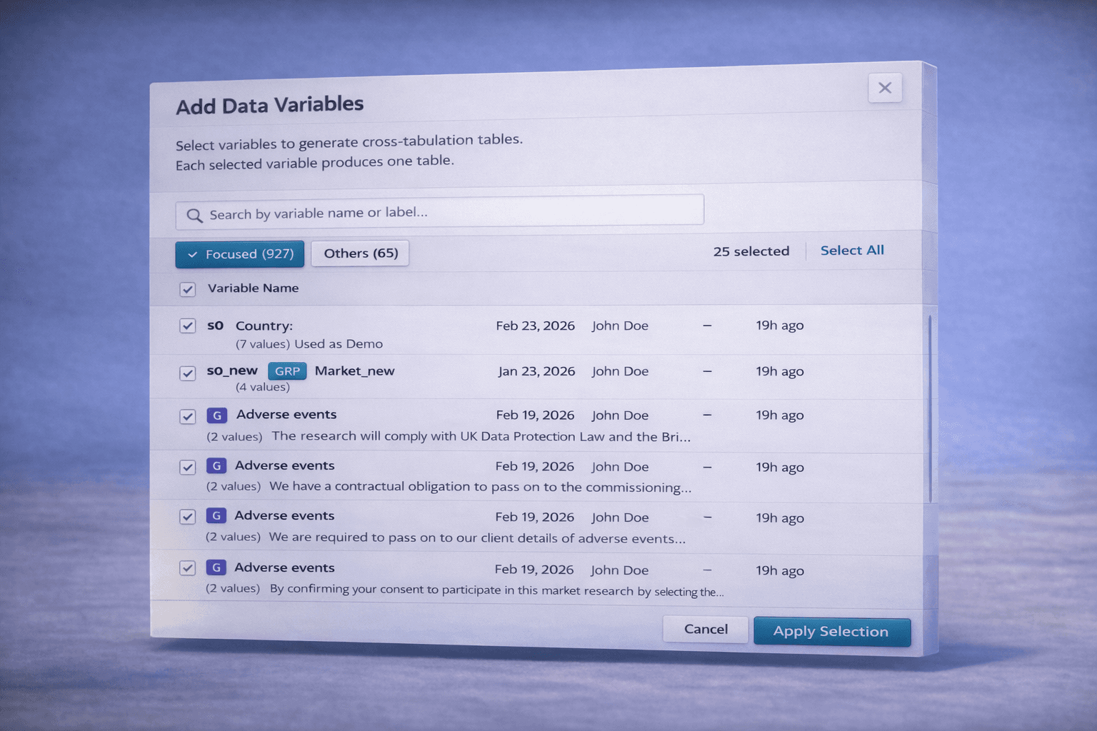Click the GRP badge on s0_new row
Viewport: 1097px width, 731px height.
tap(287, 371)
